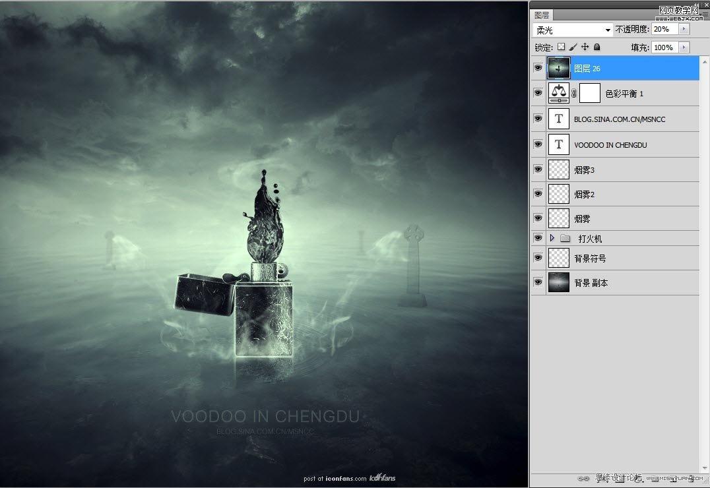This screenshot has height=488, width=710.
Task: Toggle visibility of the 烟雾2 layer
Action: (x=538, y=193)
